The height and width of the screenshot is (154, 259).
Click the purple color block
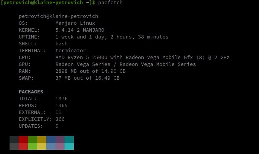60,140
